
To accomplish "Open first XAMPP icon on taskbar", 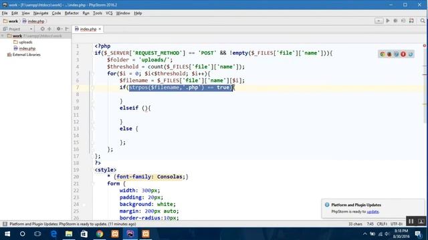I will coord(115,234).
